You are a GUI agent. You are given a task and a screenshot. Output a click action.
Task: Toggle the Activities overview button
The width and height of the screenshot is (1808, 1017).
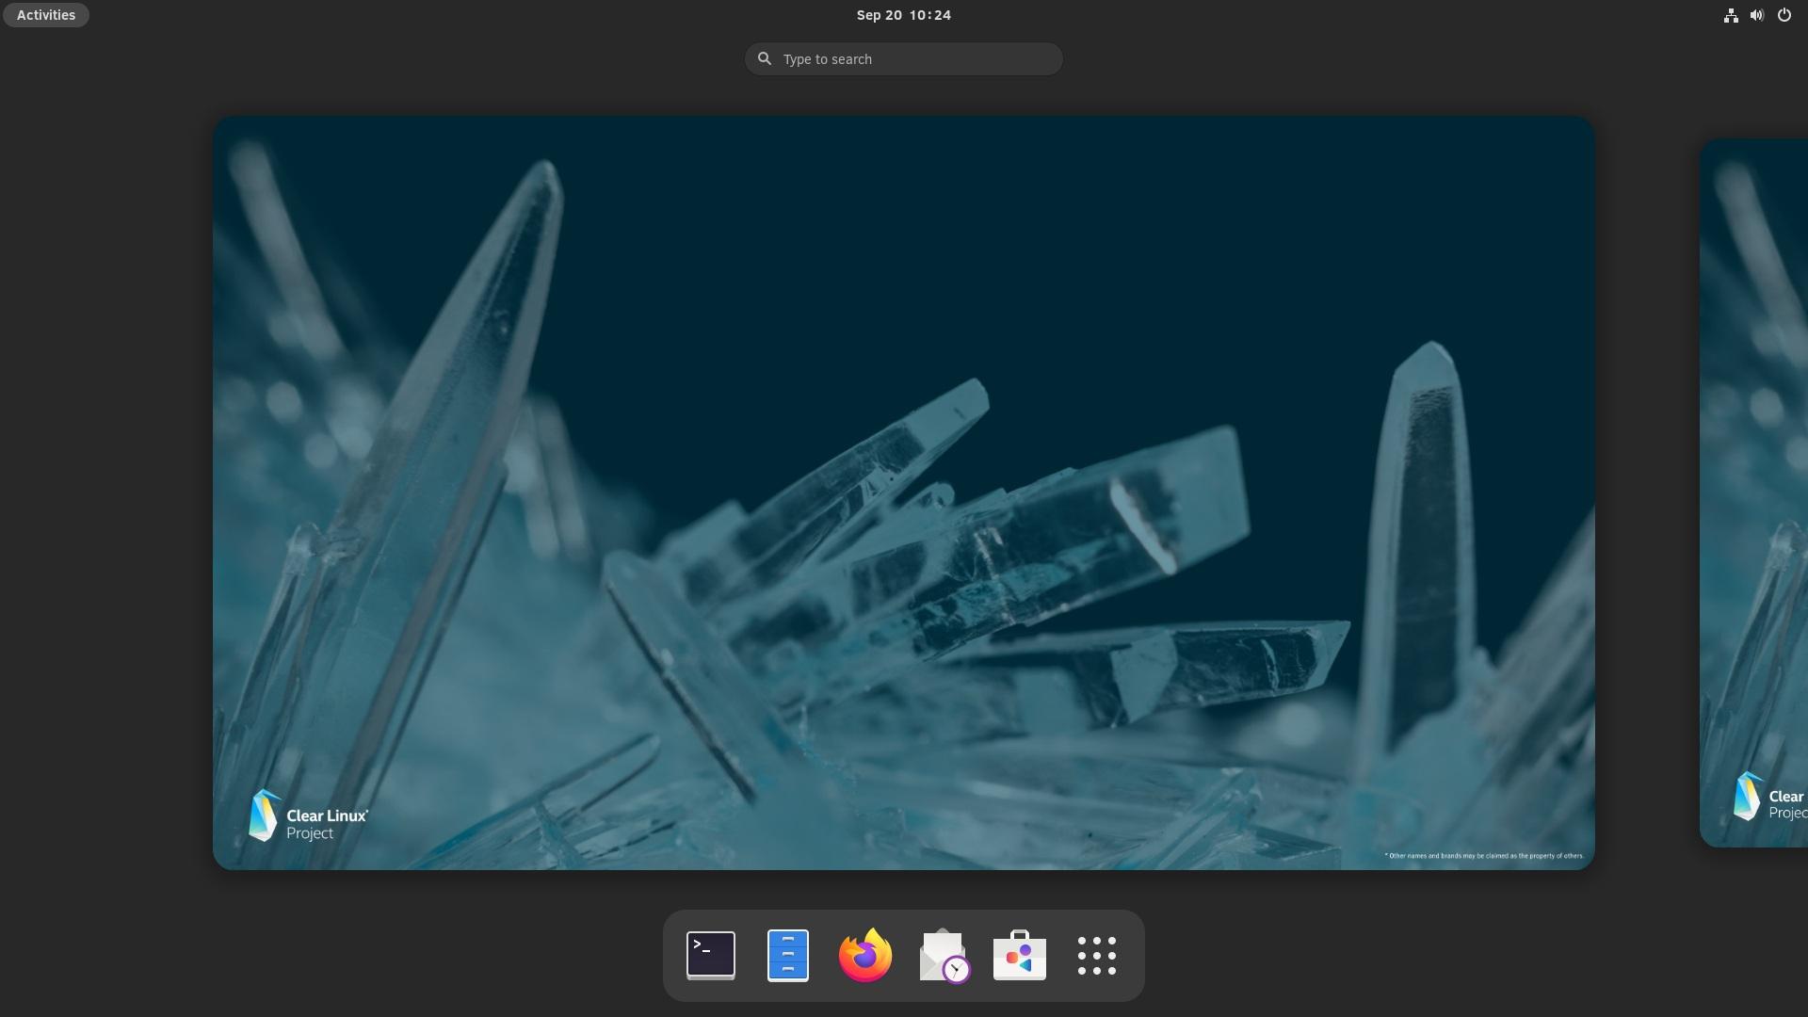click(45, 14)
